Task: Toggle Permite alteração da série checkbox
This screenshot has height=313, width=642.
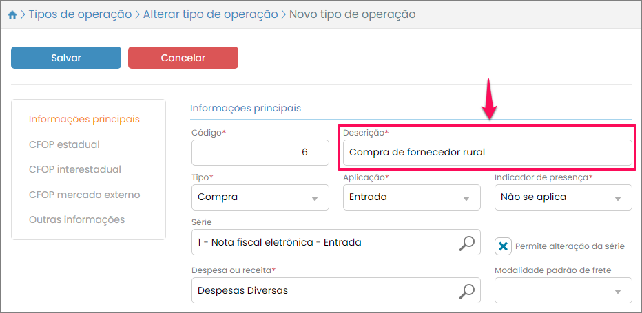Action: pos(504,246)
